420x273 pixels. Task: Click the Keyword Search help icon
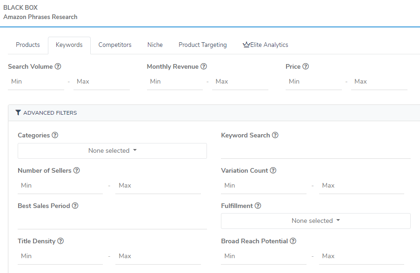(x=275, y=135)
